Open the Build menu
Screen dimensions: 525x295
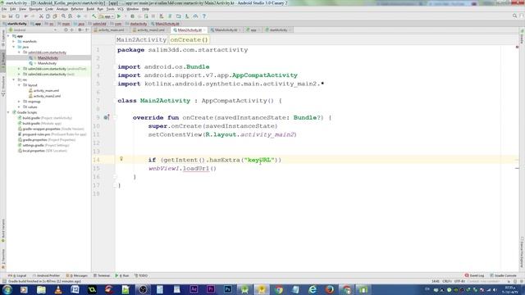(x=90, y=9)
